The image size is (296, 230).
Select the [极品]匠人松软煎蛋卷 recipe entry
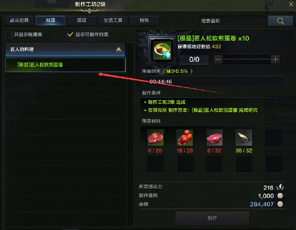[x=65, y=65]
